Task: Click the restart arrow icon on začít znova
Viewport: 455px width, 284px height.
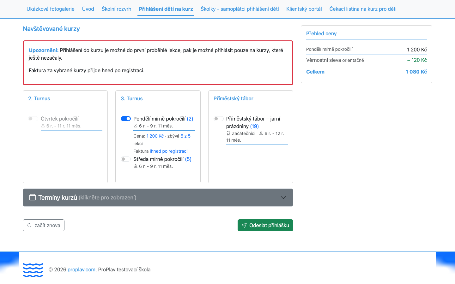Action: pyautogui.click(x=29, y=225)
